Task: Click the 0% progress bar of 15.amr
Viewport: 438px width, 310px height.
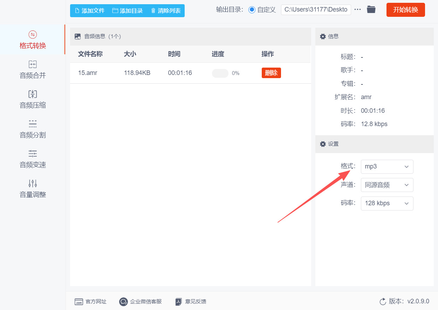Action: [x=220, y=73]
